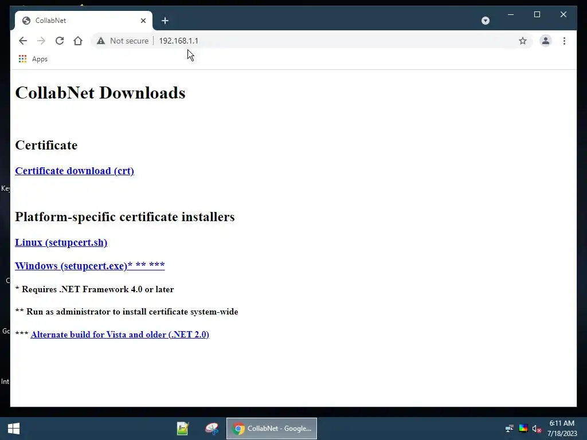Open the taskbar clock and date
This screenshot has height=440, width=587.
[x=562, y=429]
